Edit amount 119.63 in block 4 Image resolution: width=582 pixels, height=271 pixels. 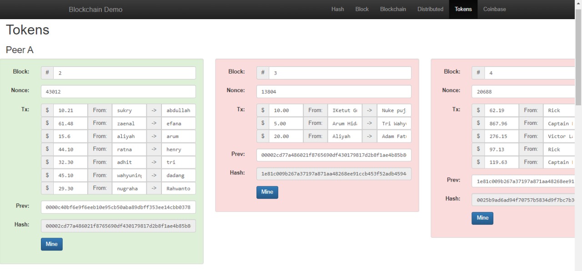click(x=502, y=163)
